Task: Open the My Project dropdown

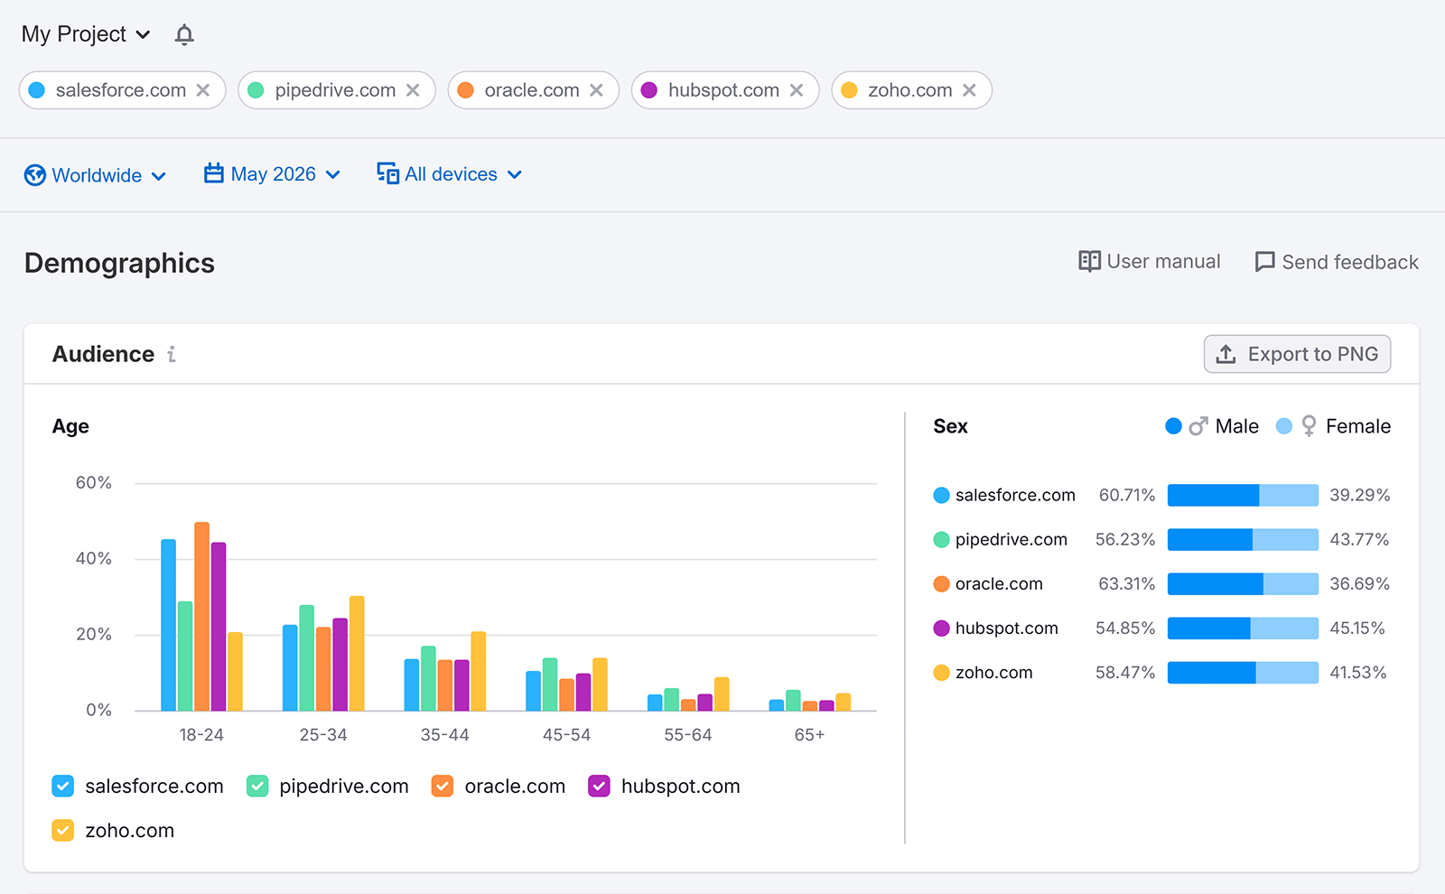Action: tap(86, 34)
